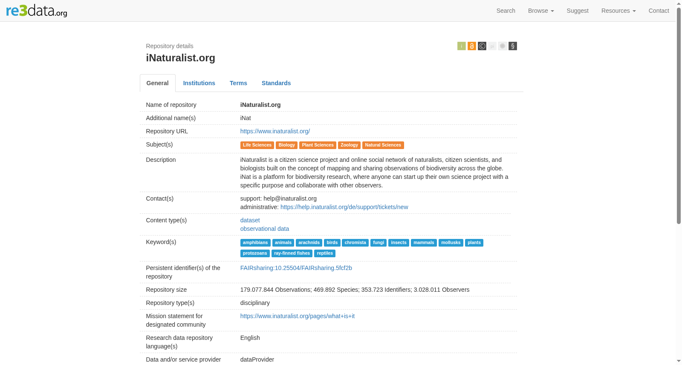The height and width of the screenshot is (365, 682).
Task: Click the Life Sciences subject tag
Action: point(257,145)
